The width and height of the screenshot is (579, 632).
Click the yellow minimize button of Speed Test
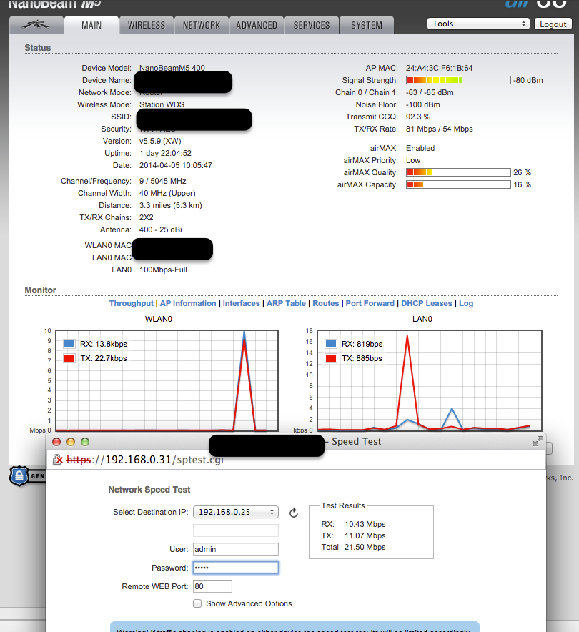coord(71,442)
